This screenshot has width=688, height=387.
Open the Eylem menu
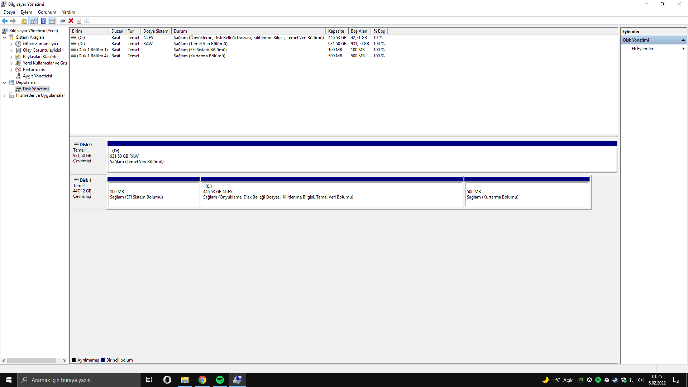tap(26, 12)
